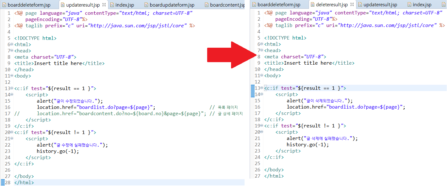Click the taglib directive line in updateresult.jsp editor
The height and width of the screenshot is (188, 447).
pos(105,25)
